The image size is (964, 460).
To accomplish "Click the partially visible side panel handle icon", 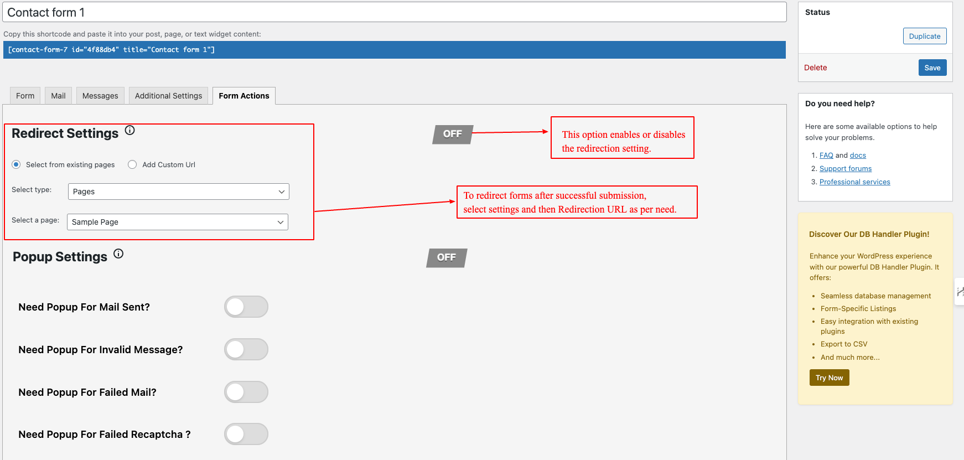I will coord(960,292).
